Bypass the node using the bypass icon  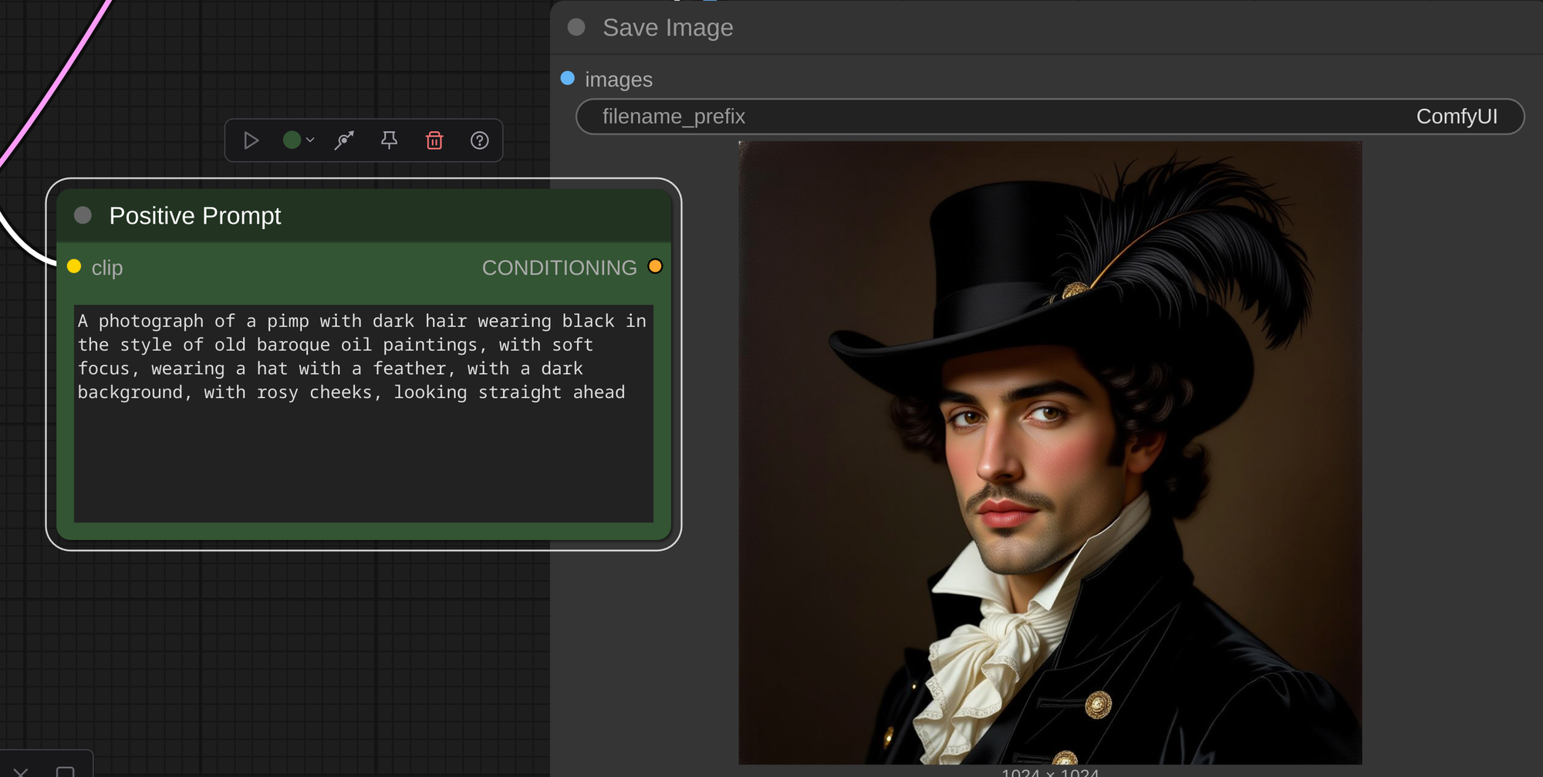point(344,140)
